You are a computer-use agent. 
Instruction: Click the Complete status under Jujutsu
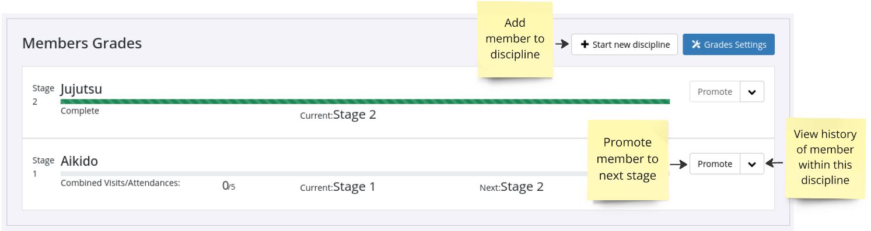pyautogui.click(x=80, y=111)
